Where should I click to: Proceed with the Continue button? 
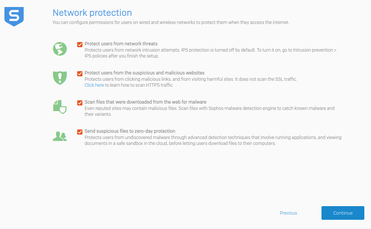pos(343,213)
